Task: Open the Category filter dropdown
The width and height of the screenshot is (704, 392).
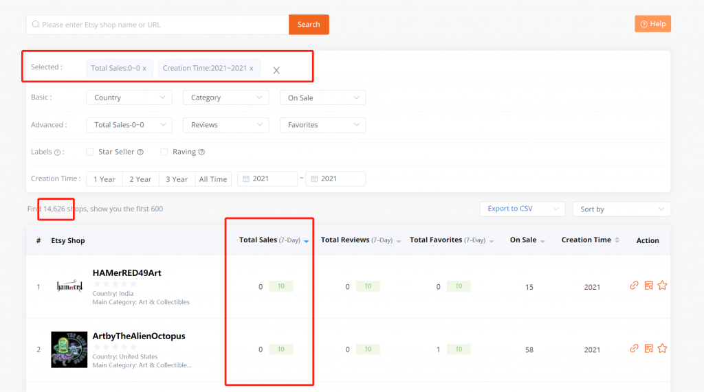Action: (225, 97)
